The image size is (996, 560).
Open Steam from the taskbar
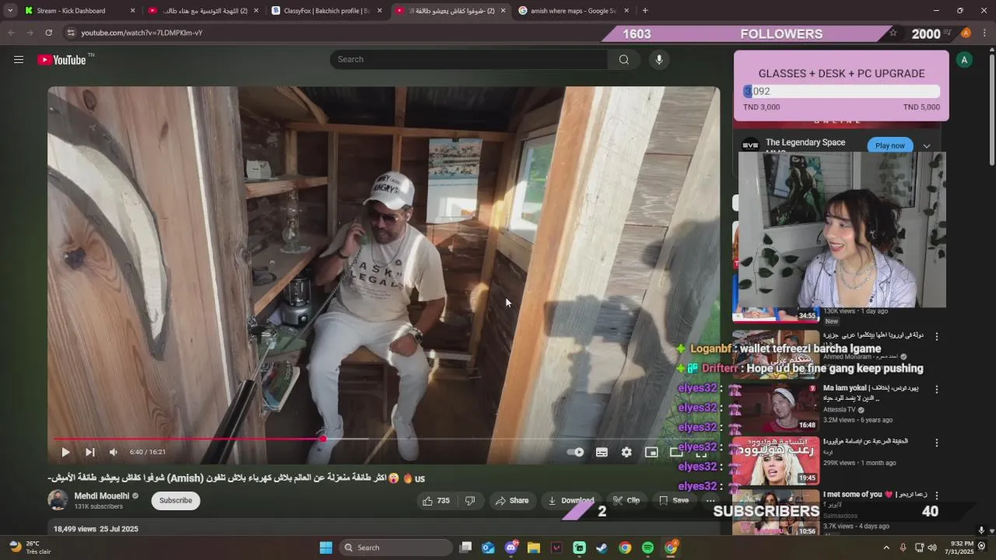602,548
